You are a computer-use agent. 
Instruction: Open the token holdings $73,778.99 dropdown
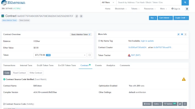click(60, 55)
